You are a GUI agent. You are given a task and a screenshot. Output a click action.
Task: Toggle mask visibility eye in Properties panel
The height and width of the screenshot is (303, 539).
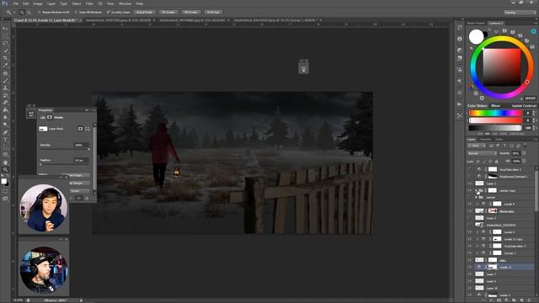click(79, 199)
